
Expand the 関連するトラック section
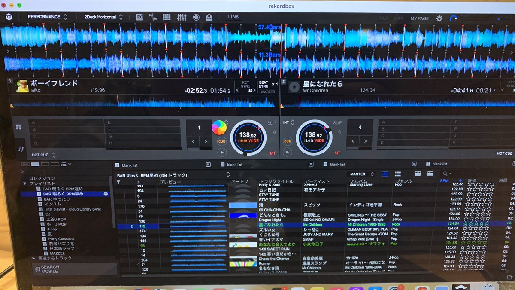[x=33, y=258]
